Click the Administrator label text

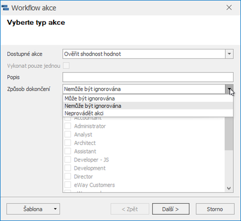pyautogui.click(x=90, y=126)
